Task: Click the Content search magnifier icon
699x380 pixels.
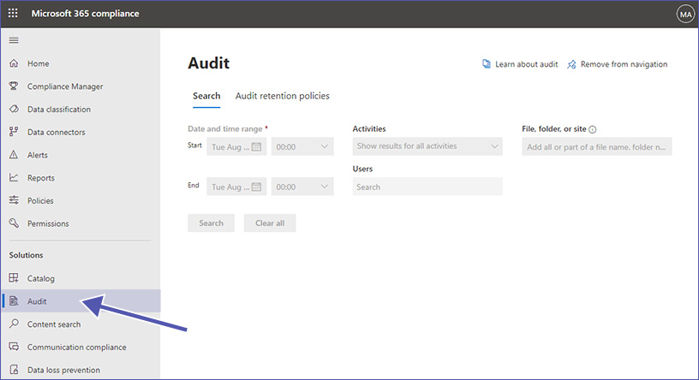Action: coord(14,324)
